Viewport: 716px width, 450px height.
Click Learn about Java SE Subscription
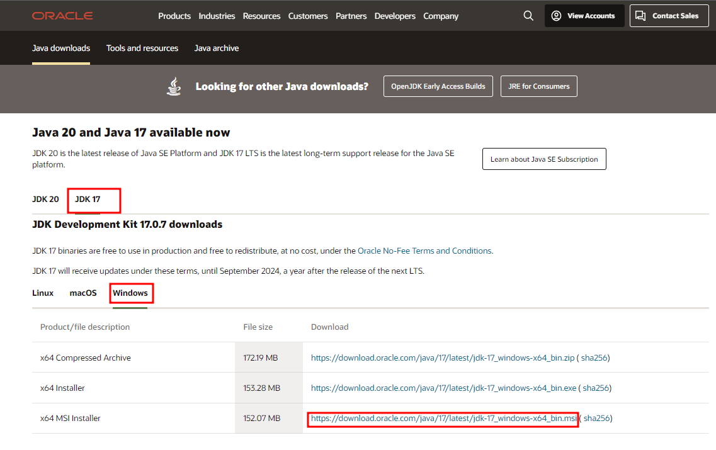coord(544,159)
